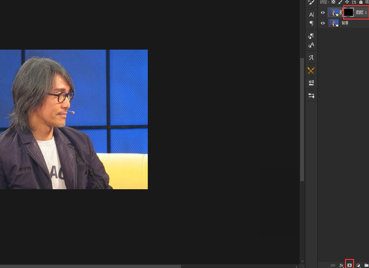
Task: Open the Character Styles panel icon
Action: coord(311,45)
